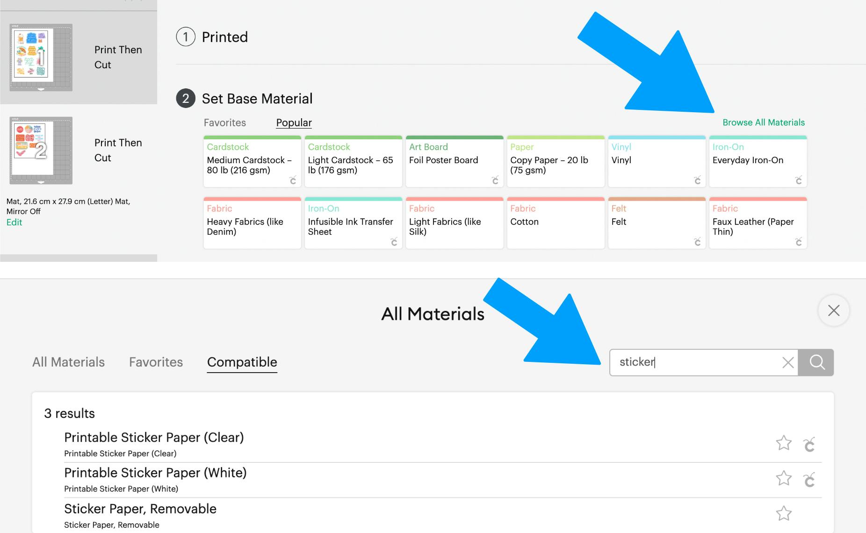
Task: Favorite Printable Sticker Paper (Clear) with star
Action: (784, 443)
